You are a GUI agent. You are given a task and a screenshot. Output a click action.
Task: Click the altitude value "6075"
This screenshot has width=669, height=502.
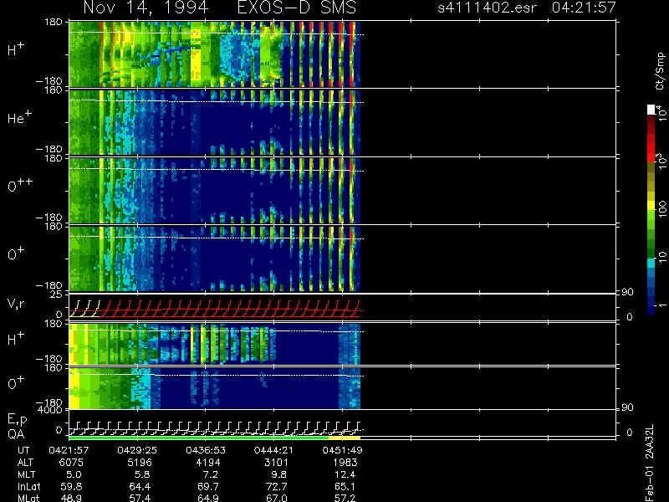tap(71, 463)
